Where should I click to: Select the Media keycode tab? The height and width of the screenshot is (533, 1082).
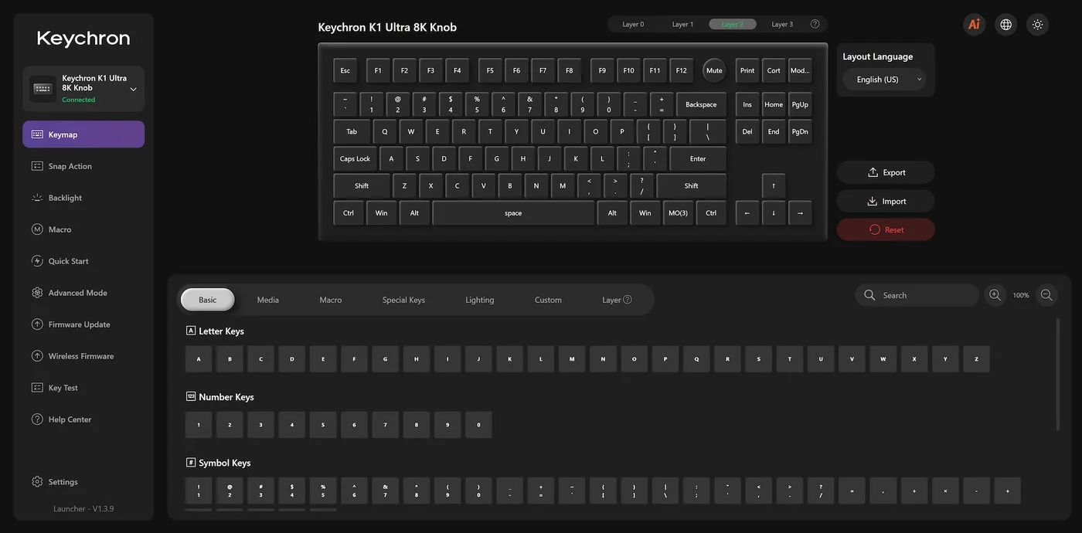268,300
